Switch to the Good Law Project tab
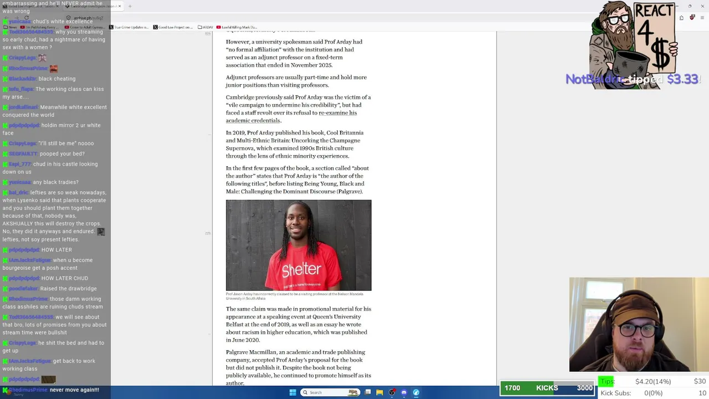The image size is (709, 399). point(30,7)
